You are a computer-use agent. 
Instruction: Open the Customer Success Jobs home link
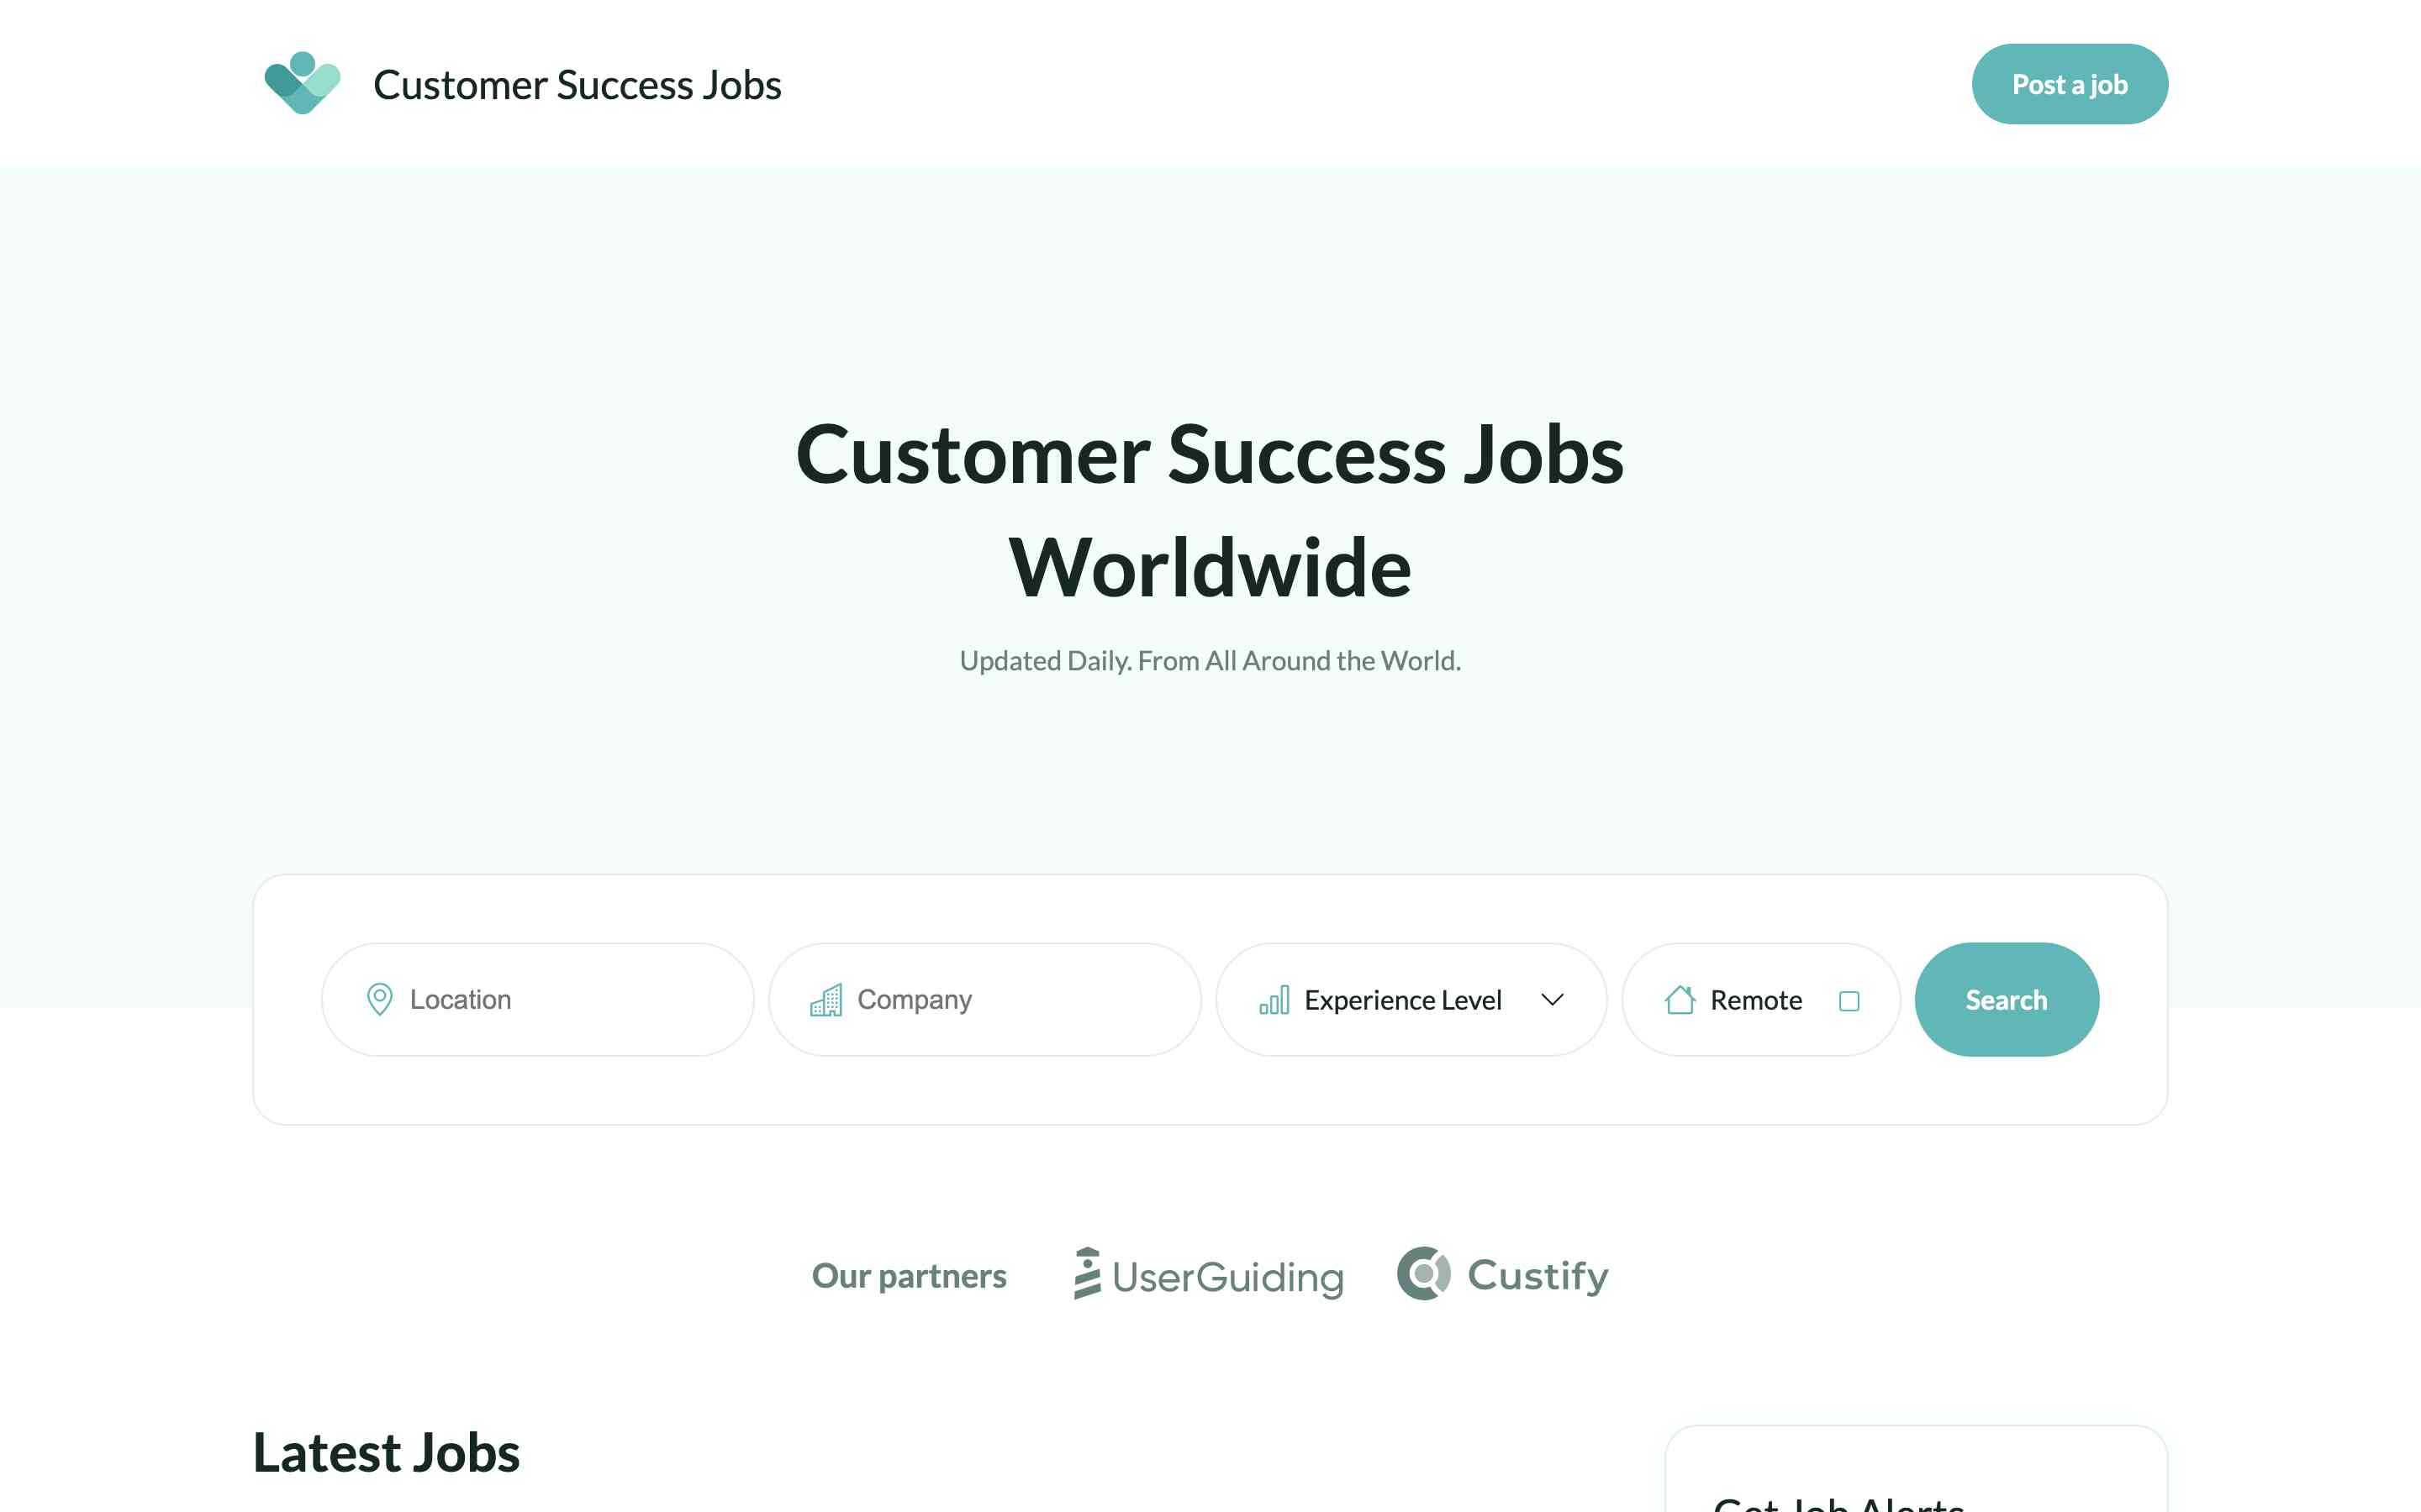coord(578,85)
